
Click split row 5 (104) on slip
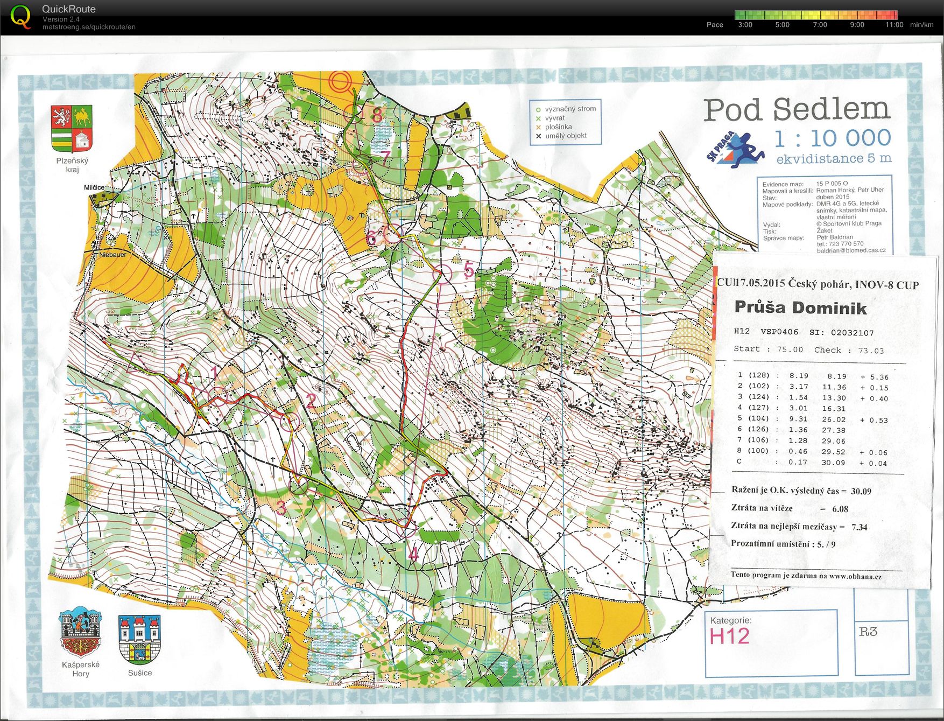(x=813, y=419)
